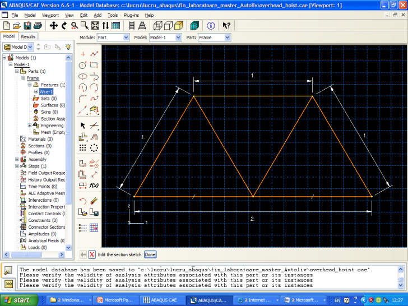Viewport: 408px width, 306px height.
Task: Save the model database with disk icon
Action: [28, 26]
